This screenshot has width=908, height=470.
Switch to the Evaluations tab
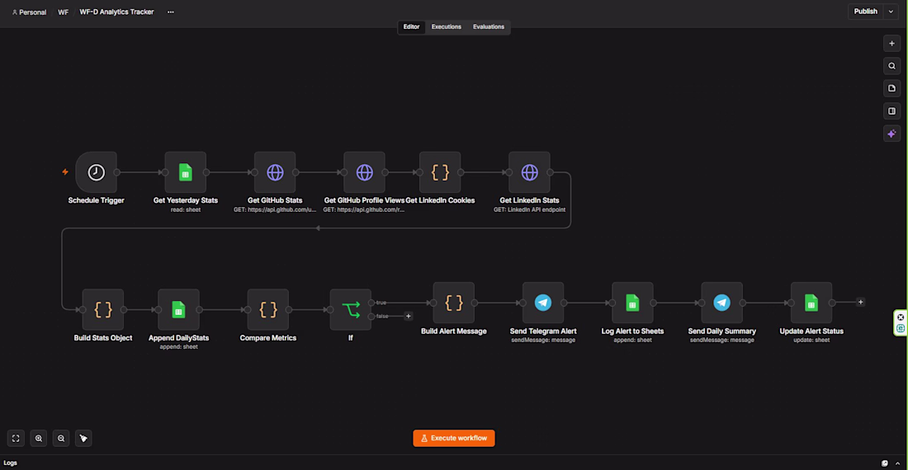tap(488, 26)
